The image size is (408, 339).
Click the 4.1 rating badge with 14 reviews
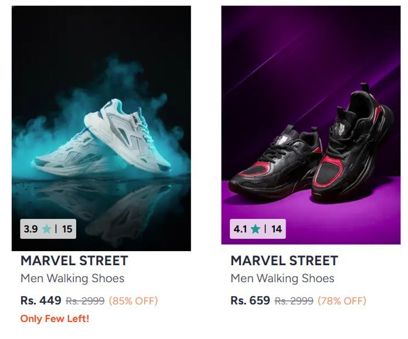(258, 229)
